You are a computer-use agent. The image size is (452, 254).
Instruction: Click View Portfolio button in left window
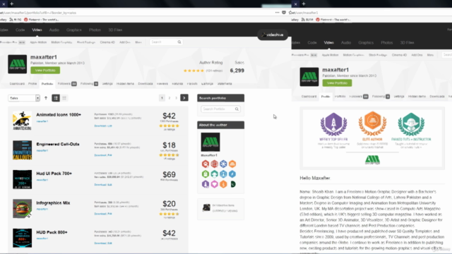pyautogui.click(x=45, y=71)
